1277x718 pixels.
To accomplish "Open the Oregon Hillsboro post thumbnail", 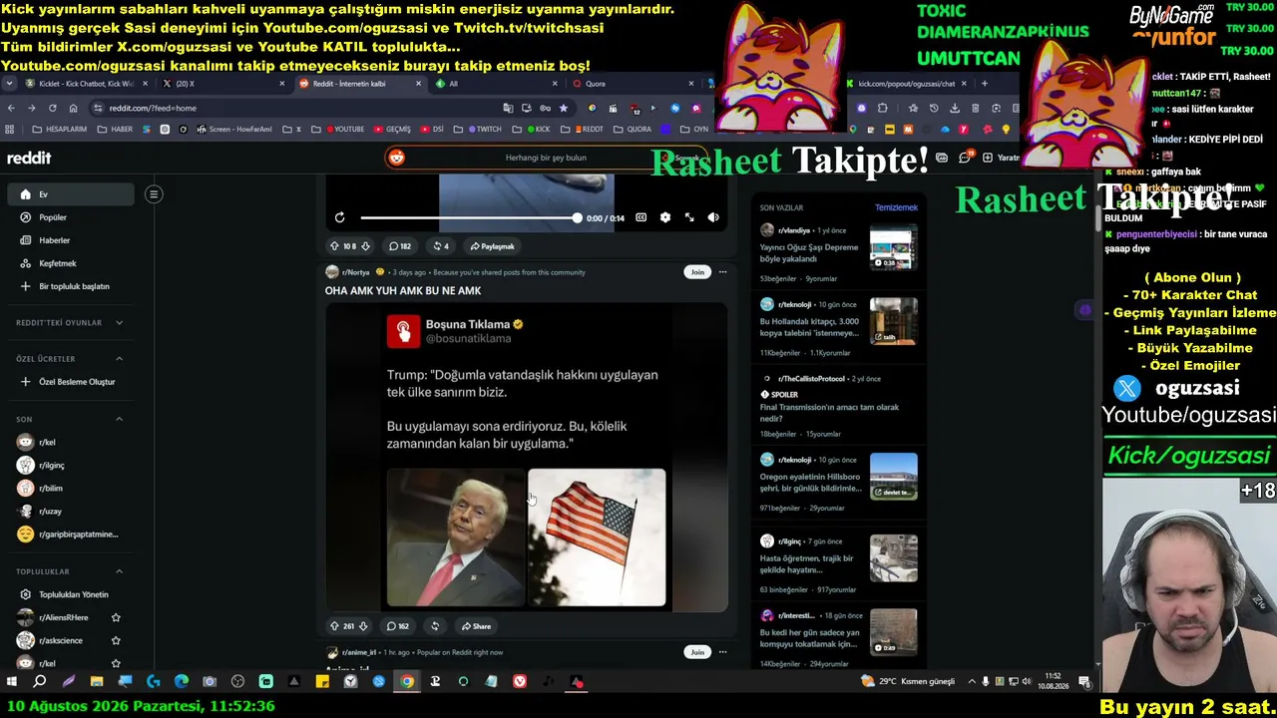I will pyautogui.click(x=893, y=476).
